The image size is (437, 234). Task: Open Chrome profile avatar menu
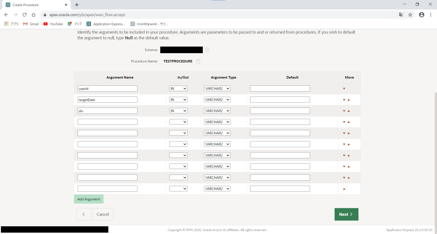point(421,15)
